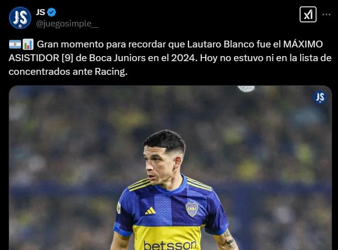
Task: Click the year 2024 in the post text
Action: [183, 58]
